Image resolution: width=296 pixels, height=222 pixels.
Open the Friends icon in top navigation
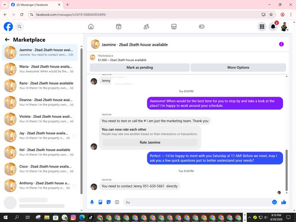point(146,27)
